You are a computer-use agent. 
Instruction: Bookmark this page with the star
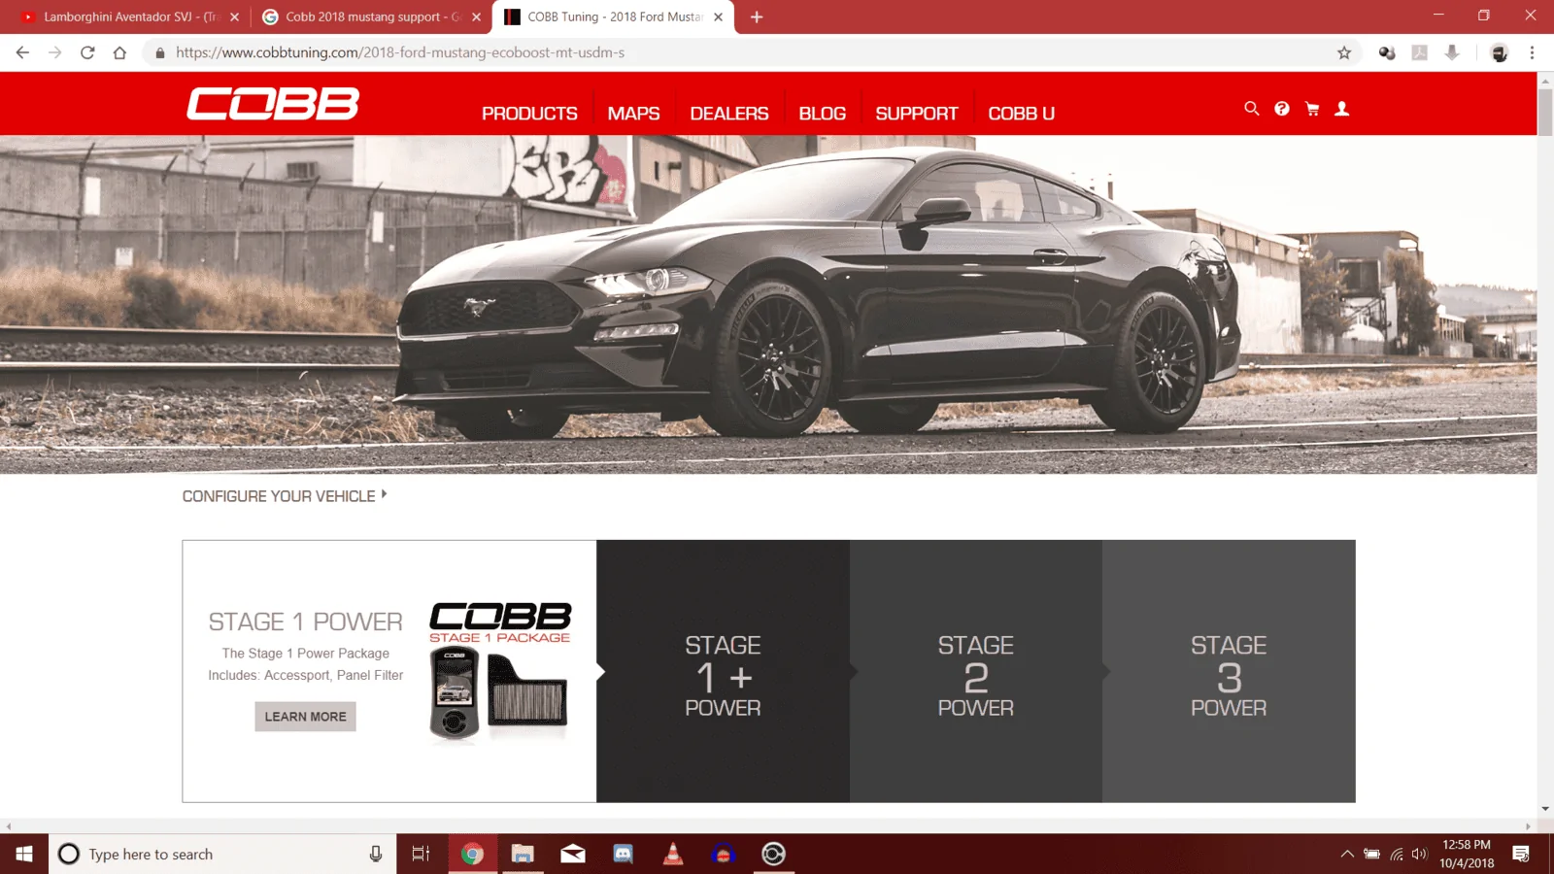1344,52
